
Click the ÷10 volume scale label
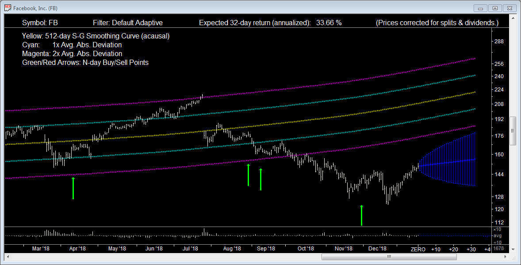point(497,242)
